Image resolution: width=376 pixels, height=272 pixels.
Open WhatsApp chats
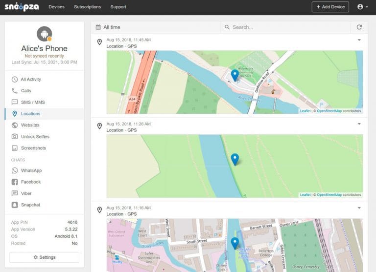(45, 170)
